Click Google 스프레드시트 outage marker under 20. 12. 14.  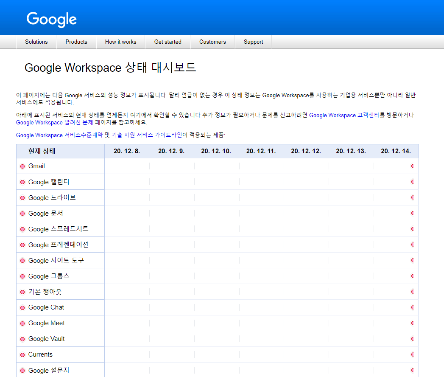pos(413,229)
